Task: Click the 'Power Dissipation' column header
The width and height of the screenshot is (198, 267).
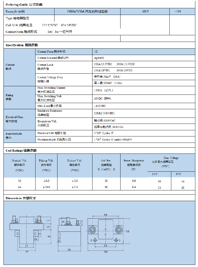Action: click(134, 165)
